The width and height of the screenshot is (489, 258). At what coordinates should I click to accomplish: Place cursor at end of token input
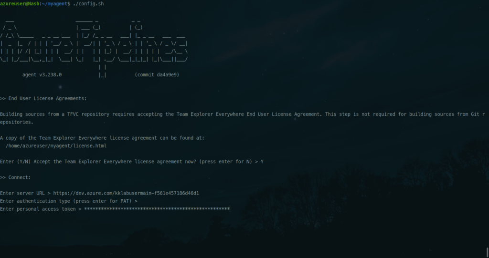point(230,209)
